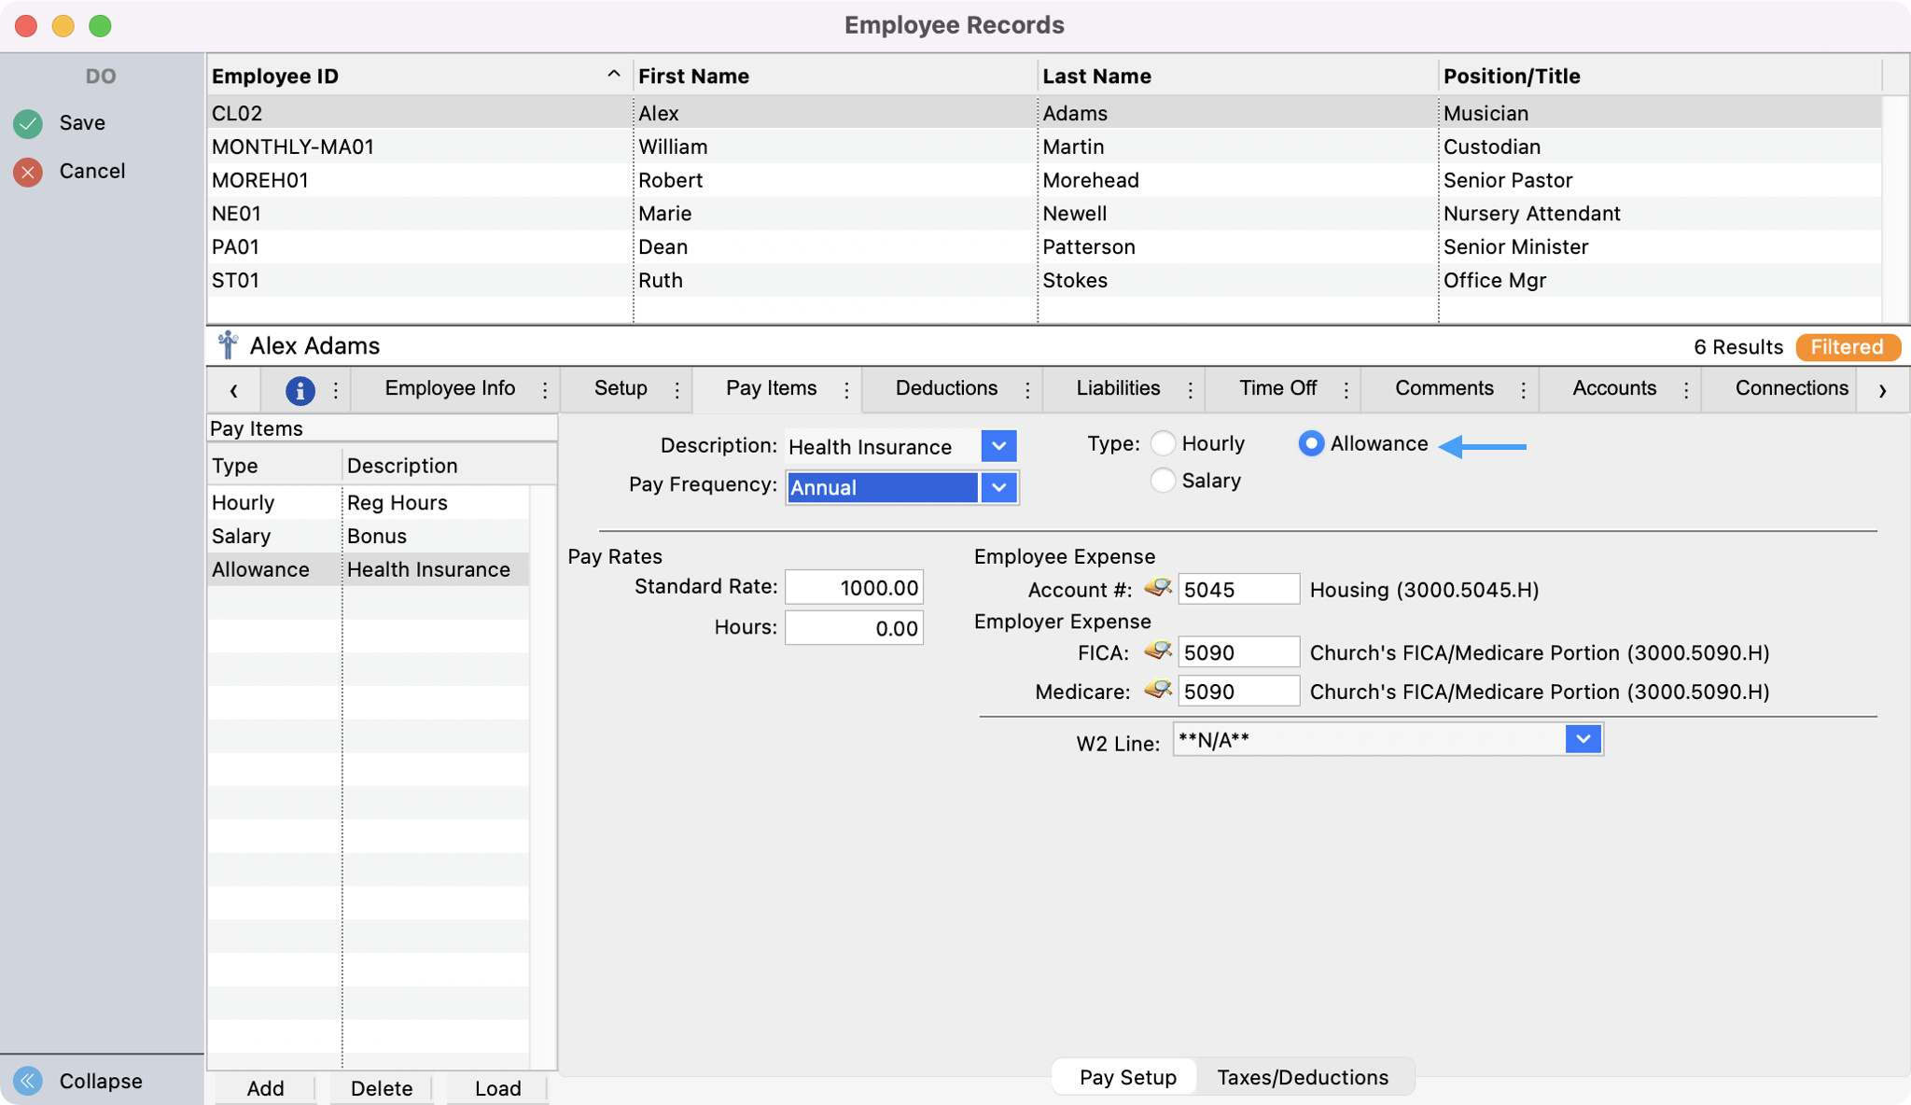This screenshot has height=1105, width=1911.
Task: Click the employee person icon beside Alex Adams
Action: (x=228, y=345)
